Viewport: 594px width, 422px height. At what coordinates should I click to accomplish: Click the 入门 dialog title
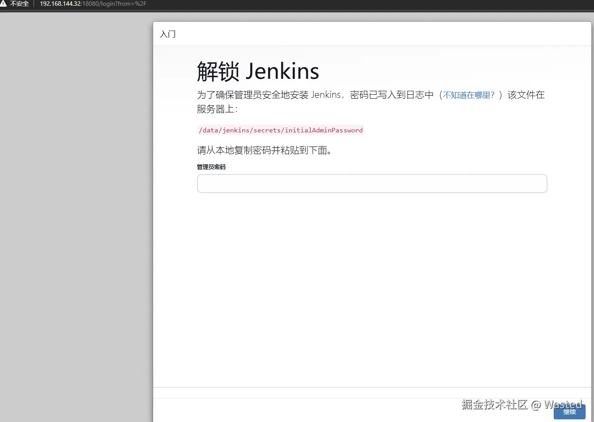[168, 34]
